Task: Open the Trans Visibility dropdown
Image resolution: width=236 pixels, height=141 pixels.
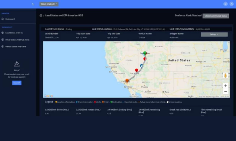Action: pos(49,4)
